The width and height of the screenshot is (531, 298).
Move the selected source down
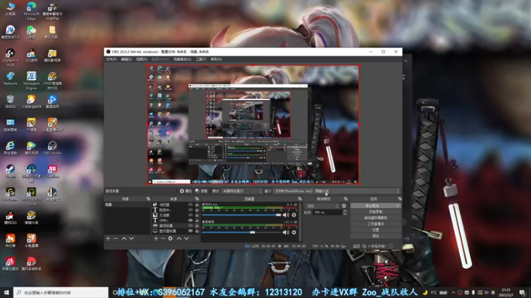pos(187,238)
